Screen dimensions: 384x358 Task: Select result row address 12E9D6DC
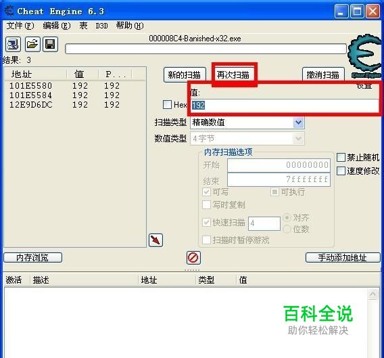coord(75,105)
